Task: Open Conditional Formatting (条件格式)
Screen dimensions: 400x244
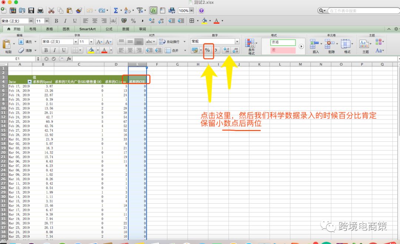Action: [251, 46]
